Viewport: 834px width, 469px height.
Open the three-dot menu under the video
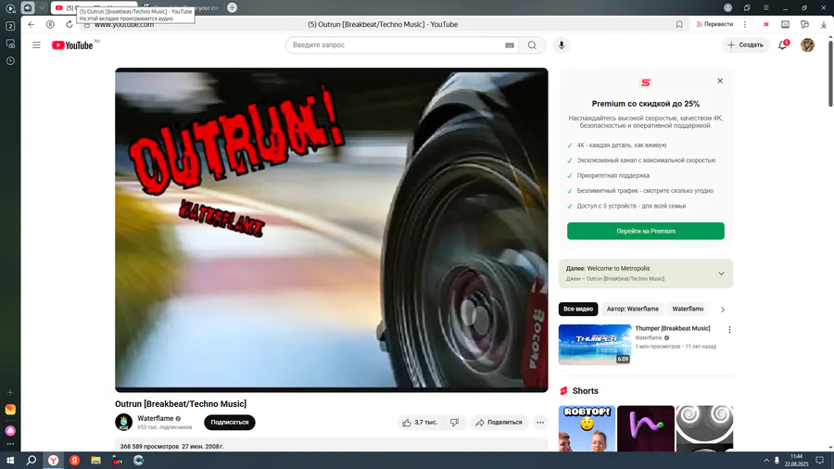540,423
